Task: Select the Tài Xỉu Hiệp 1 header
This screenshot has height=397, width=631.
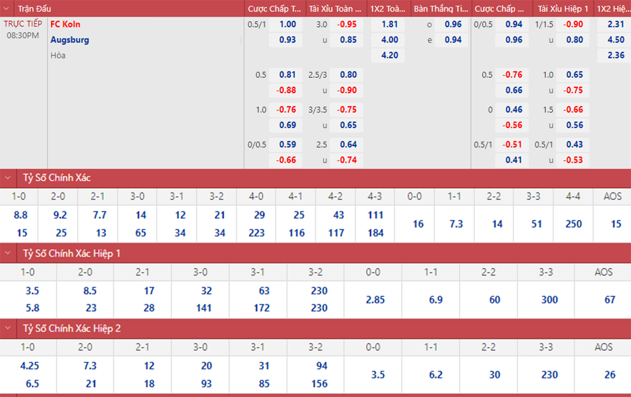Action: coord(563,9)
